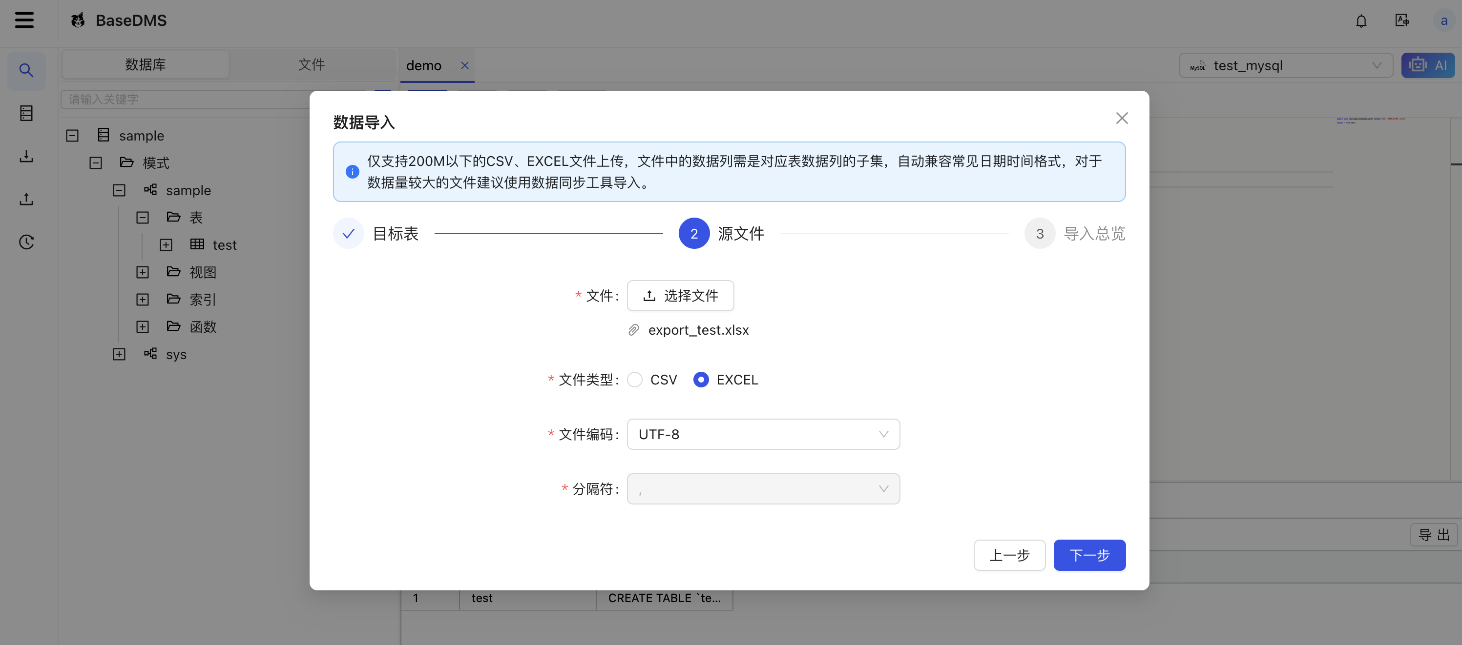
Task: Open the language translate icon
Action: click(x=1402, y=20)
